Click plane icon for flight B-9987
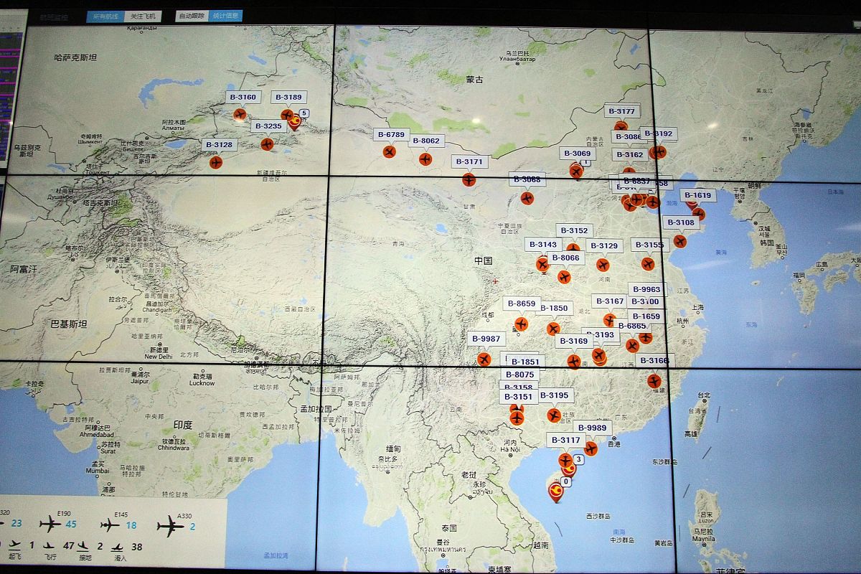This screenshot has width=861, height=574. tap(484, 359)
